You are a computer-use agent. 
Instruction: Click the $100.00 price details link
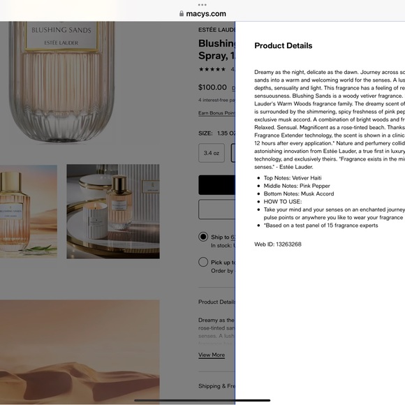(233, 88)
